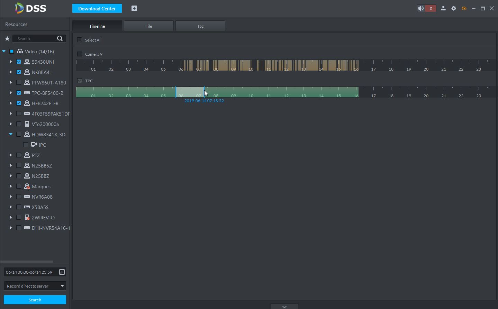Collapse the Video (14/16) tree root

click(x=4, y=51)
